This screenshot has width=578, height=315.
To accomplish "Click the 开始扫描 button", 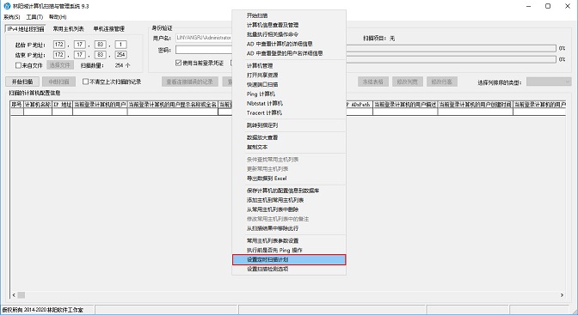I will coord(22,82).
